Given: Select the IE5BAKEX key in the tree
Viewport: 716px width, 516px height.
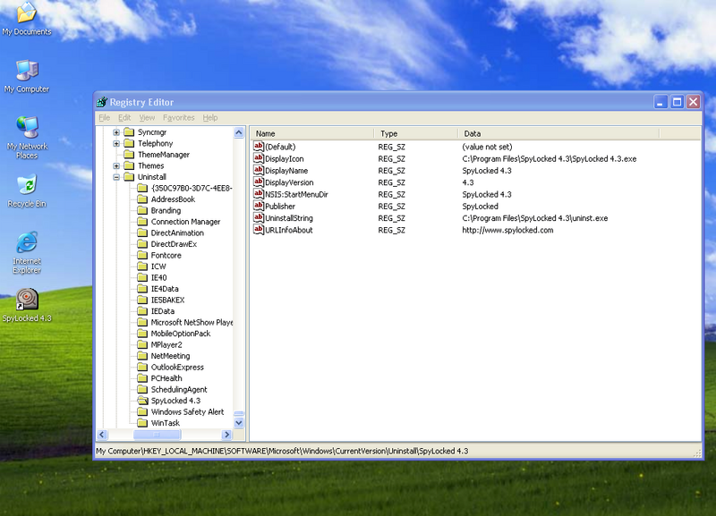Looking at the screenshot, I should (x=167, y=300).
